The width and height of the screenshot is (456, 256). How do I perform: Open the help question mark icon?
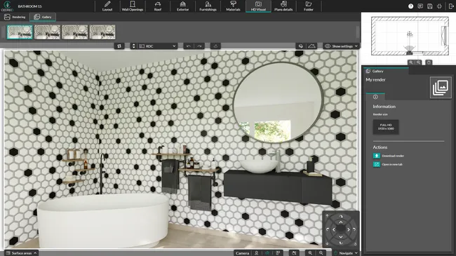point(410,6)
